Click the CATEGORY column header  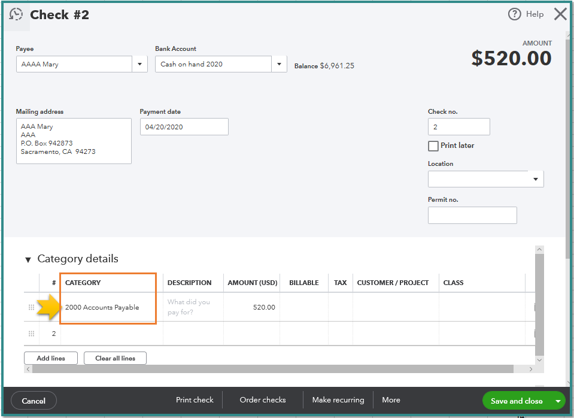pyautogui.click(x=83, y=283)
